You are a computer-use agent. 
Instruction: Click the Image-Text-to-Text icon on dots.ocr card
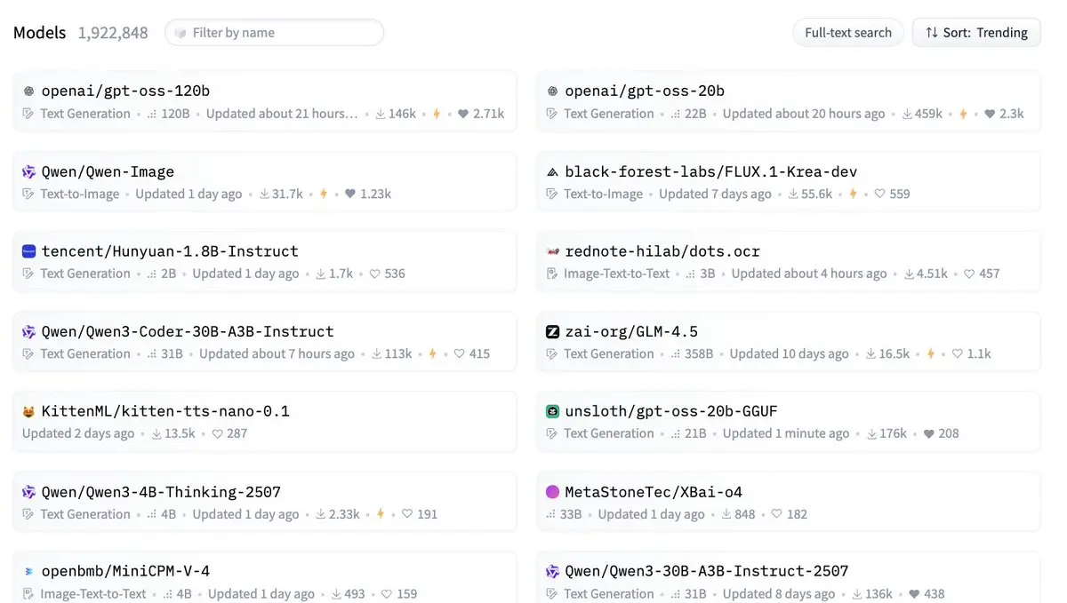(x=552, y=274)
